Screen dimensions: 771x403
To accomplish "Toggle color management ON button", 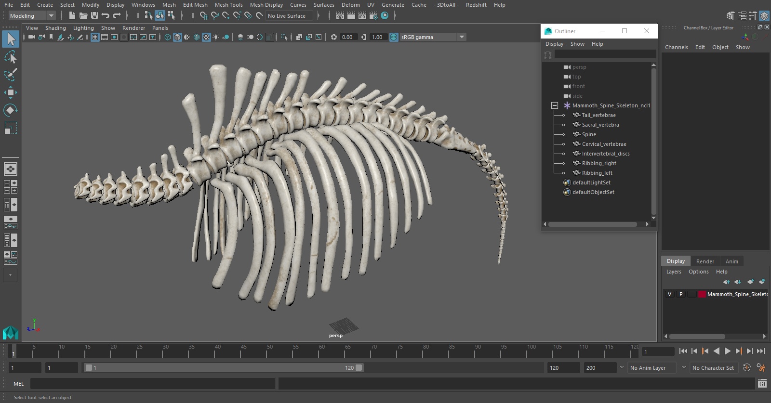I will click(394, 37).
